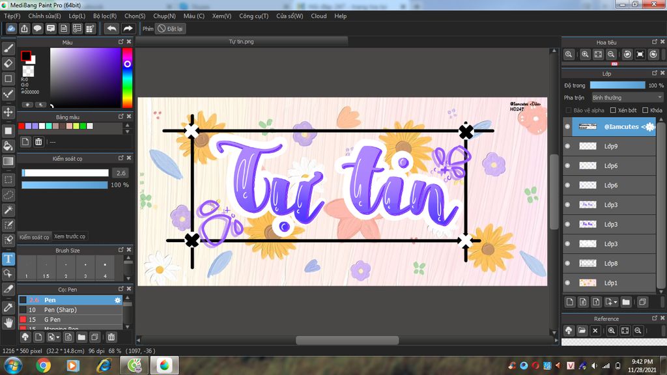Enable the Khóa lock checkbox
667x375 pixels.
(x=646, y=110)
